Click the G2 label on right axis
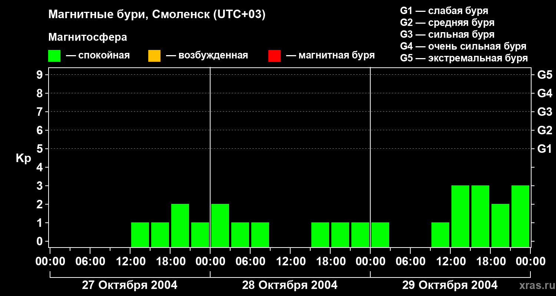 click(545, 130)
